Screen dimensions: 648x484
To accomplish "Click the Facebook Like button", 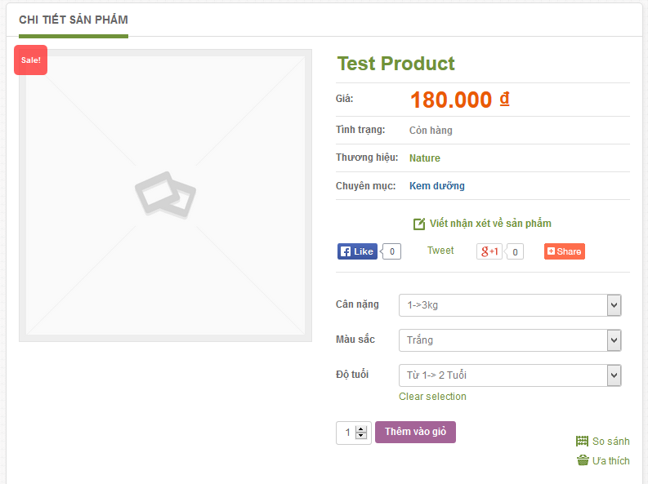I will [358, 251].
